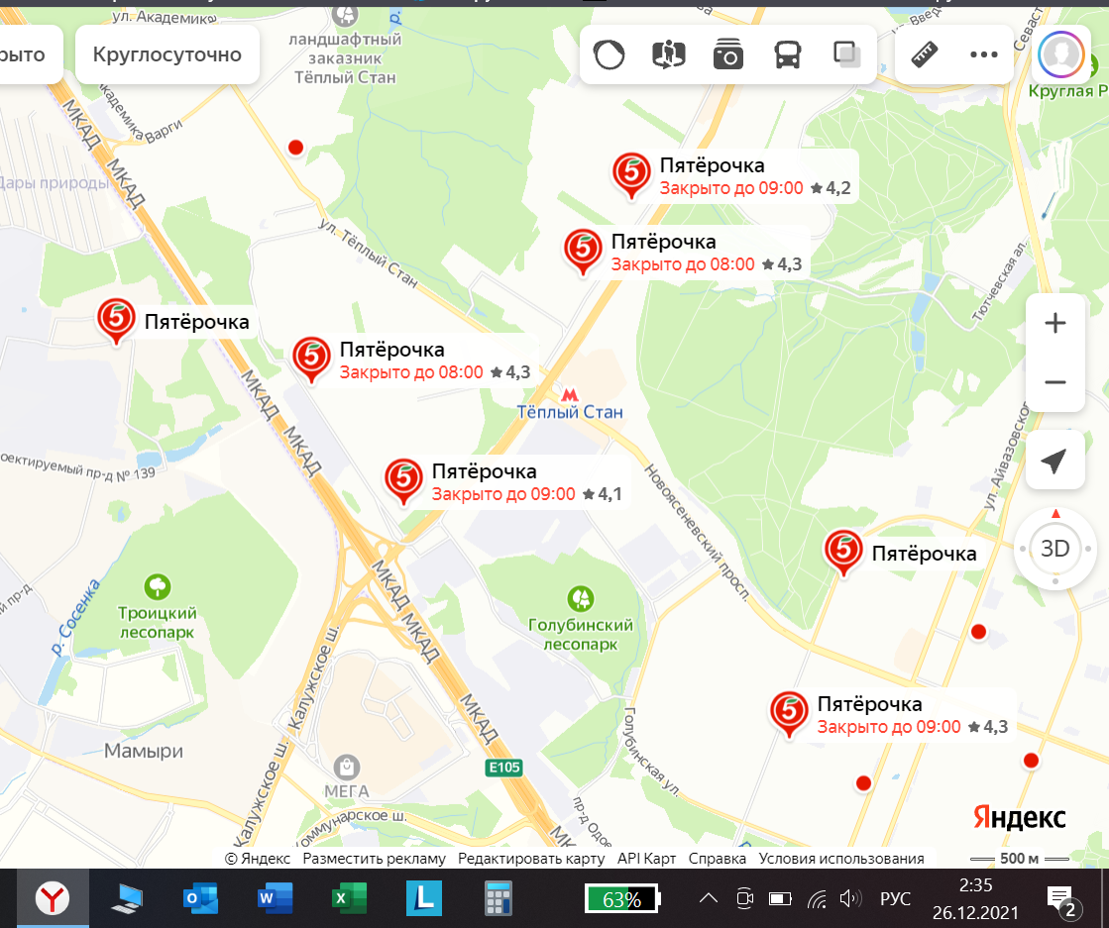Screen dimensions: 1109x928
Task: Zoom in with plus button
Action: pos(1055,323)
